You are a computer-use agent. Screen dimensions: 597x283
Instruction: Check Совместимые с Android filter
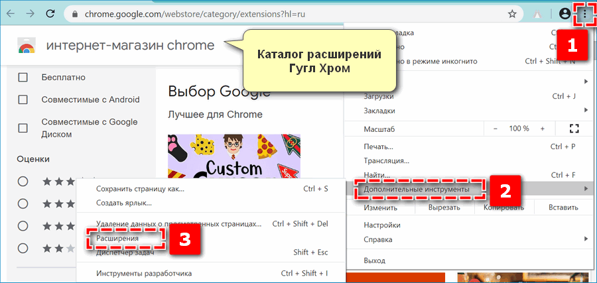pyautogui.click(x=23, y=100)
